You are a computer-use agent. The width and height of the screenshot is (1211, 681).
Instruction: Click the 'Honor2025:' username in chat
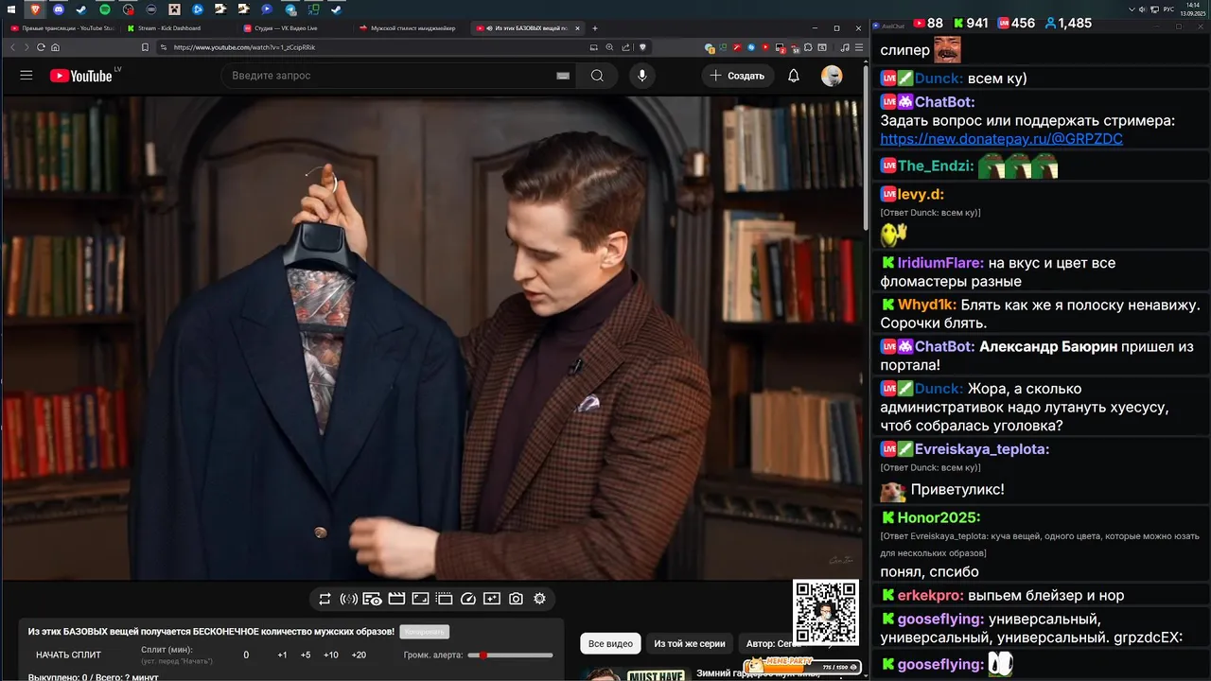click(x=939, y=517)
